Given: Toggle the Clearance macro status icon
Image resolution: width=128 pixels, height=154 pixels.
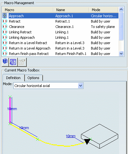Looking at the screenshot, I should pos(5,27).
